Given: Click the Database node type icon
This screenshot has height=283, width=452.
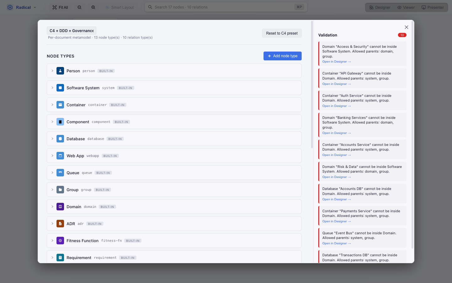Looking at the screenshot, I should point(60,139).
